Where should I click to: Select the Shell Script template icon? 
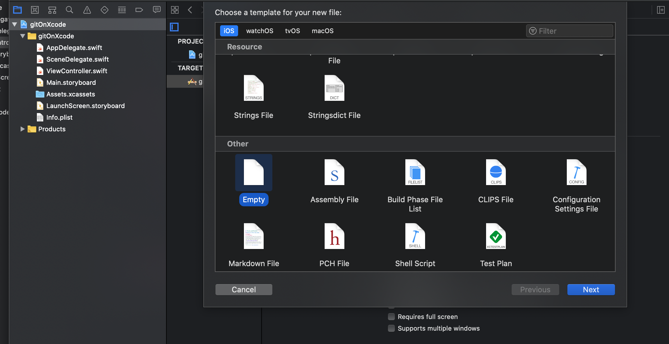415,236
